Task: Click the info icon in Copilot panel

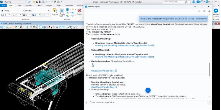Action: [209, 11]
